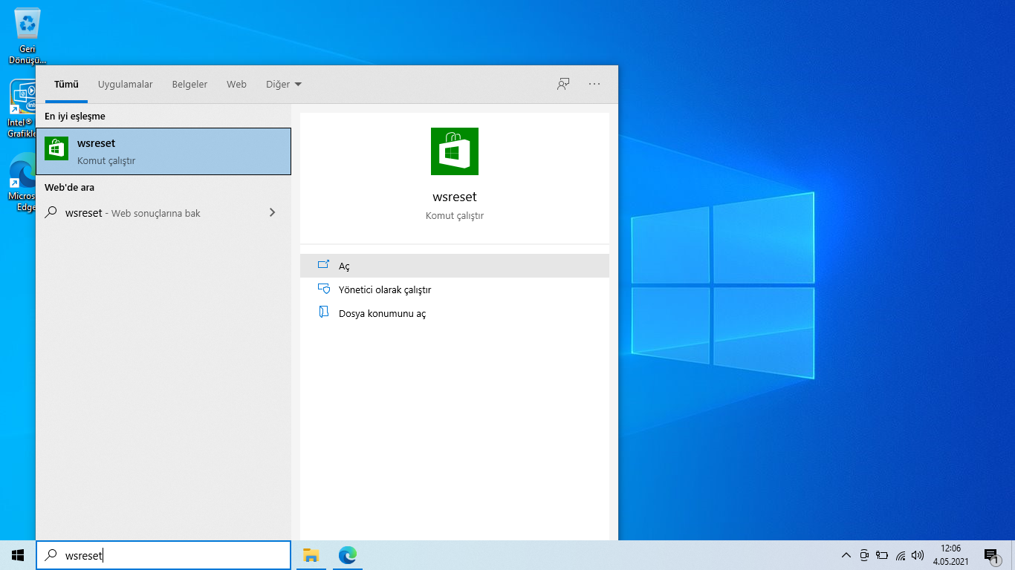Click the large wsreset icon in preview pane
This screenshot has width=1015, height=570.
(454, 151)
